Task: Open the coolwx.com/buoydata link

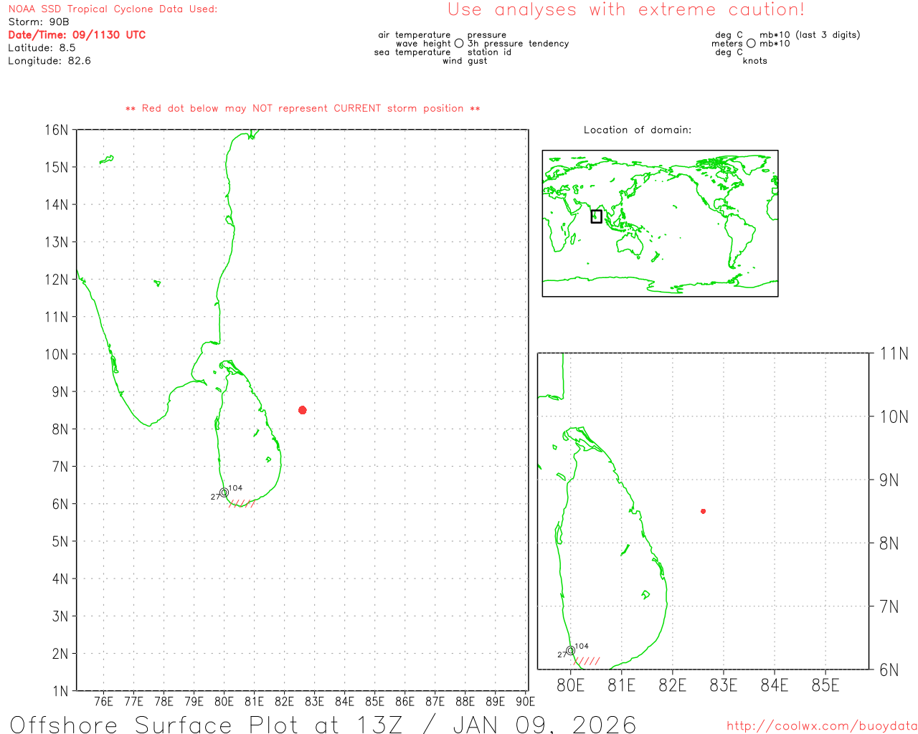Action: coord(821,726)
